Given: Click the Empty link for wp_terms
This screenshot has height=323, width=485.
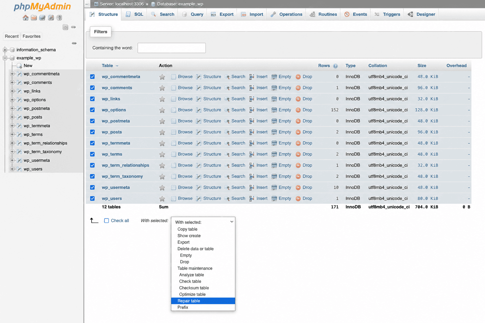Looking at the screenshot, I should point(285,154).
